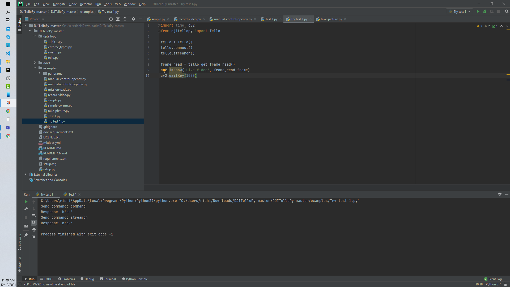Run the current Try test 1 configuration
The width and height of the screenshot is (510, 287).
click(x=478, y=11)
